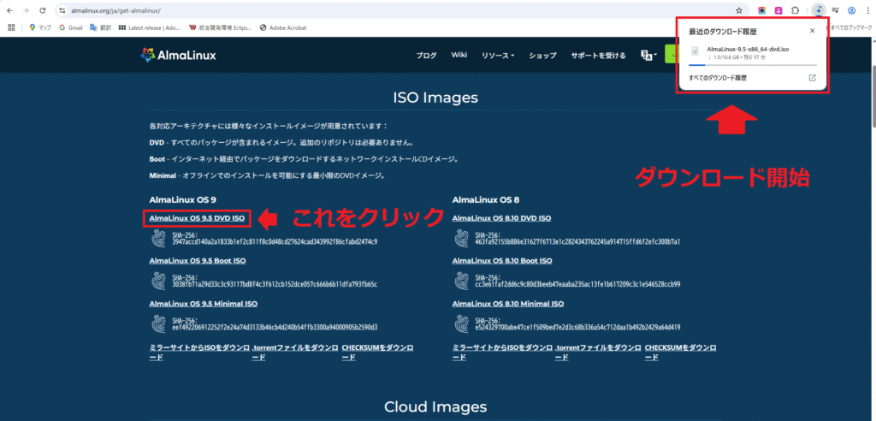Click the ISO Images heading
The height and width of the screenshot is (421, 876).
coord(435,98)
